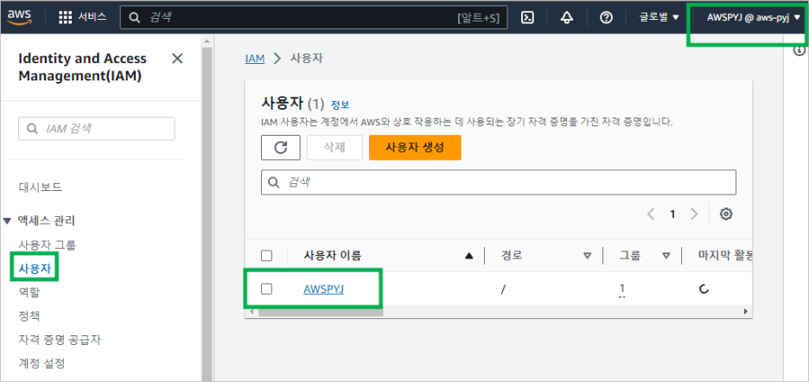Go to the next page arrow
Viewport: 809px width, 382px height.
click(x=694, y=213)
